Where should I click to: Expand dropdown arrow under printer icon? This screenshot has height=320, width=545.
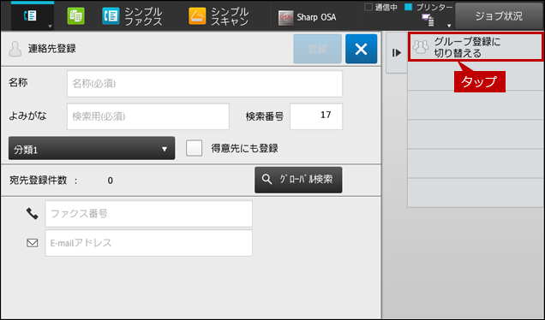pos(449,26)
